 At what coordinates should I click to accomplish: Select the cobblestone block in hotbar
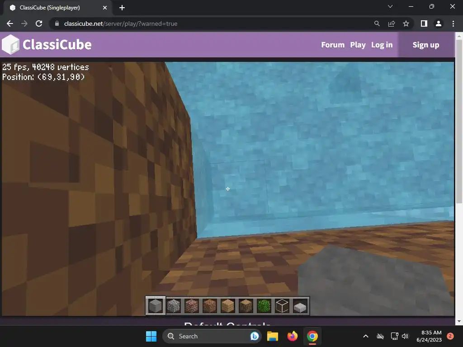[174, 306]
